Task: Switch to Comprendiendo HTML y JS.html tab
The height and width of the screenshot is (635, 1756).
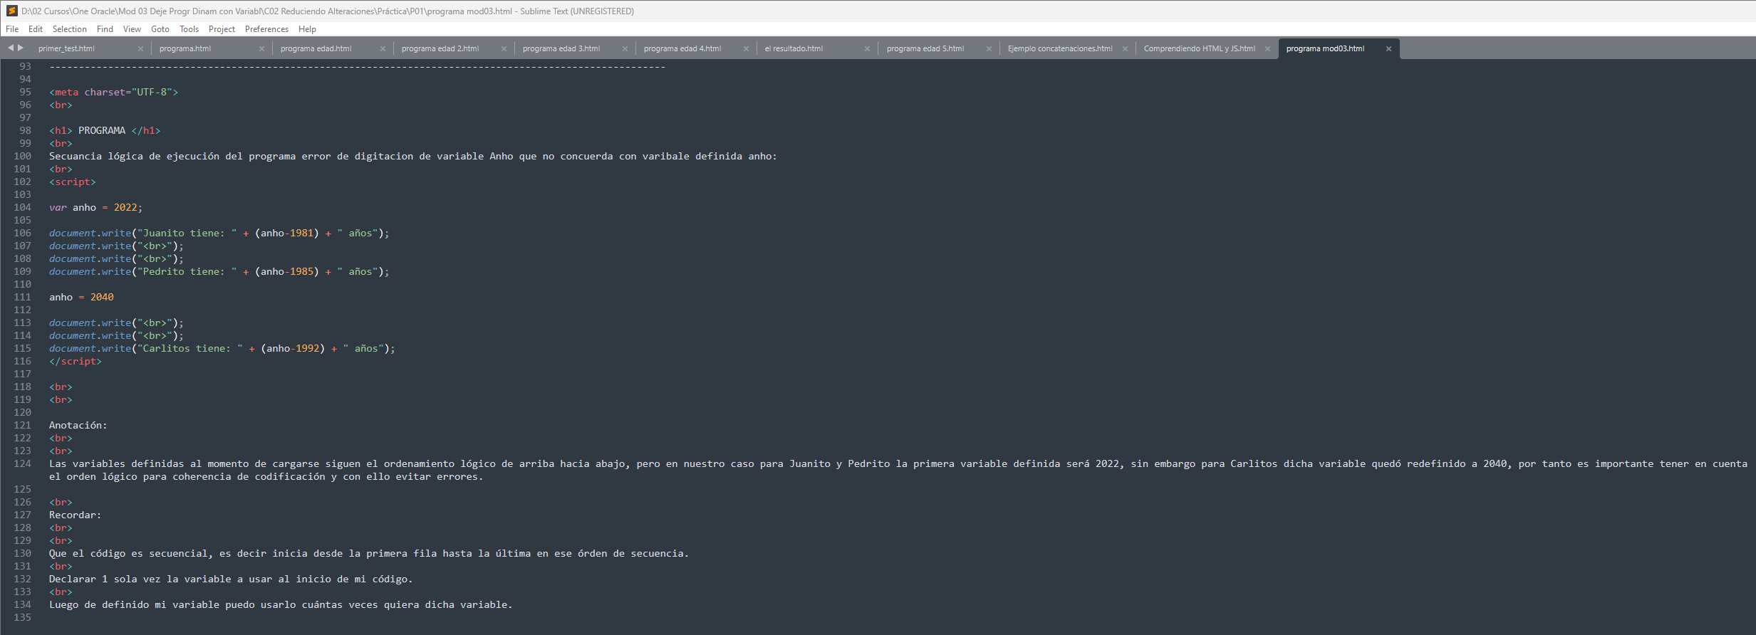Action: pos(1200,48)
